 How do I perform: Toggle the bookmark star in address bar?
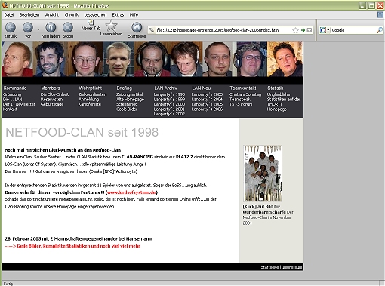tap(295, 30)
